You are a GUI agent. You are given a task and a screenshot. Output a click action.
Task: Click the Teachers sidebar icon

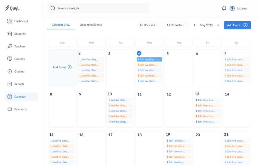[10, 46]
